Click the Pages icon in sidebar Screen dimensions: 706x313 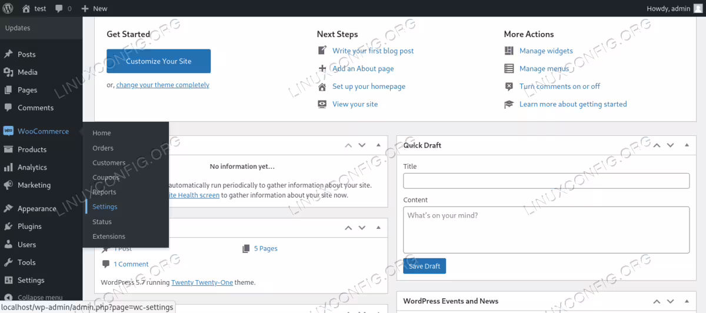pos(8,90)
